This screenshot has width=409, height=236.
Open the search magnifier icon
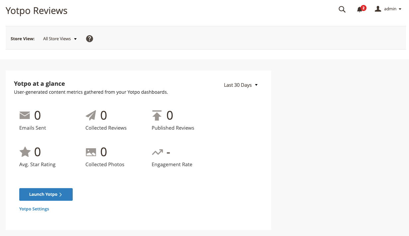(342, 9)
